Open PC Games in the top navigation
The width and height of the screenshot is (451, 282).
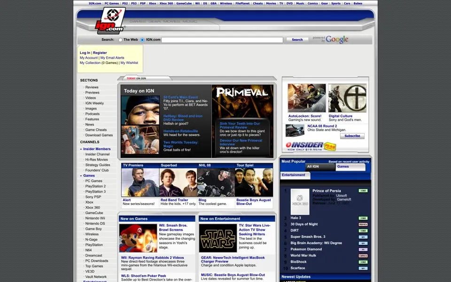[112, 3]
